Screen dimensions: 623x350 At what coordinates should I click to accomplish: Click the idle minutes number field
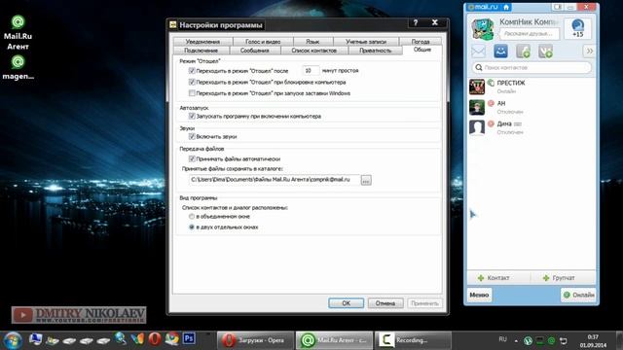click(311, 71)
